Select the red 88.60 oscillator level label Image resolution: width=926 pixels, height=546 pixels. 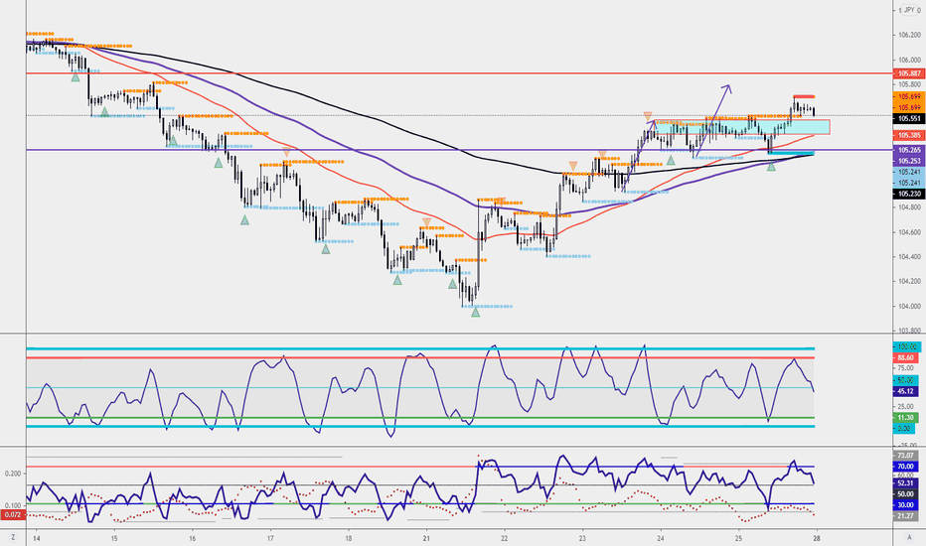pos(906,357)
